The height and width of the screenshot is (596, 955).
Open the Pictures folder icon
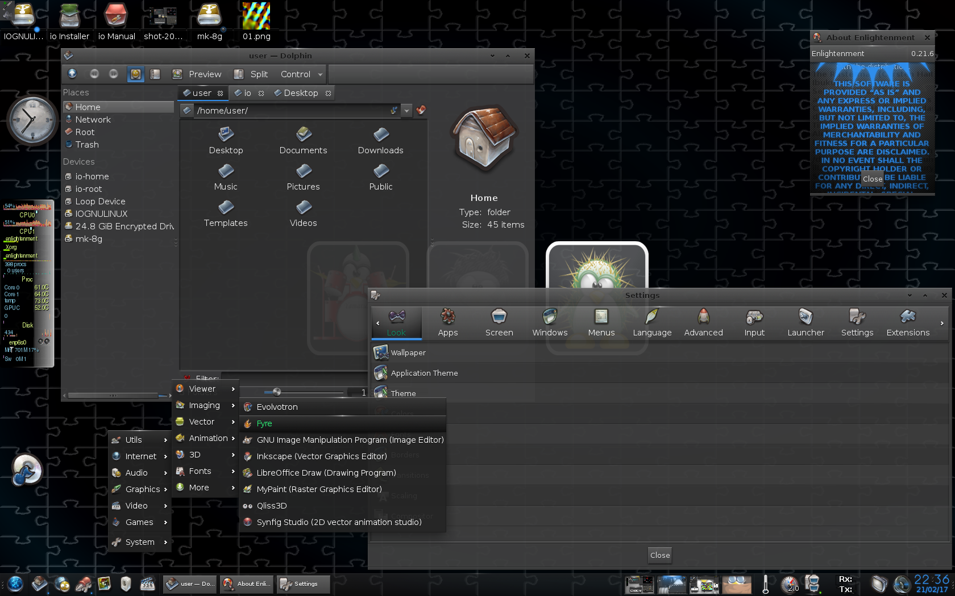[304, 177]
